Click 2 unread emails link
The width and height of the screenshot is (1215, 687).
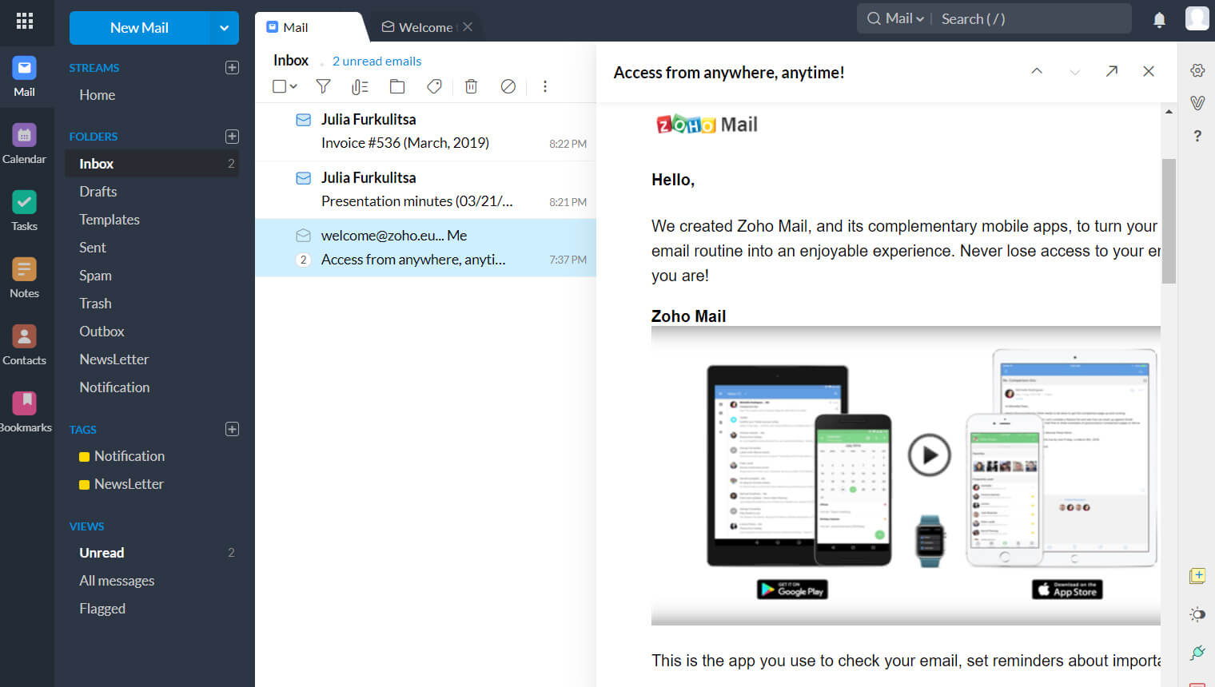tap(376, 62)
